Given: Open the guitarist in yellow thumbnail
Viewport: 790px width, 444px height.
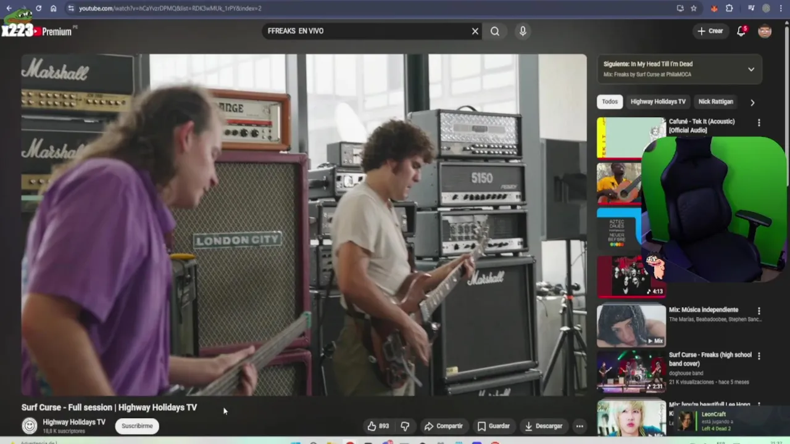Looking at the screenshot, I should coord(619,183).
